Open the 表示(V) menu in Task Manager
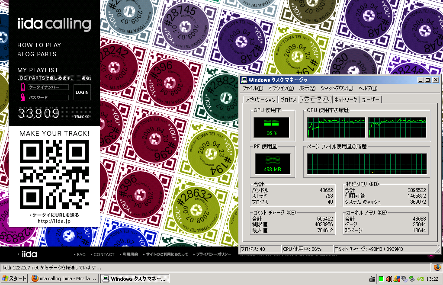 307,88
